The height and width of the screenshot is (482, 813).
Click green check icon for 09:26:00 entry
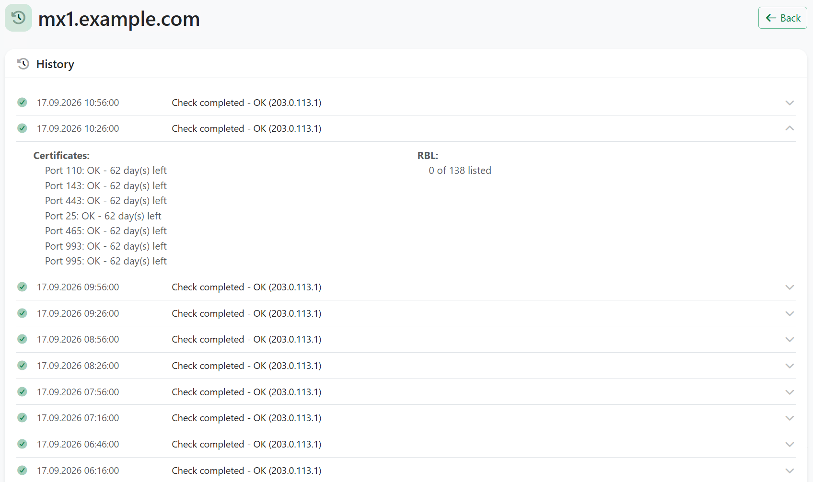pos(22,313)
